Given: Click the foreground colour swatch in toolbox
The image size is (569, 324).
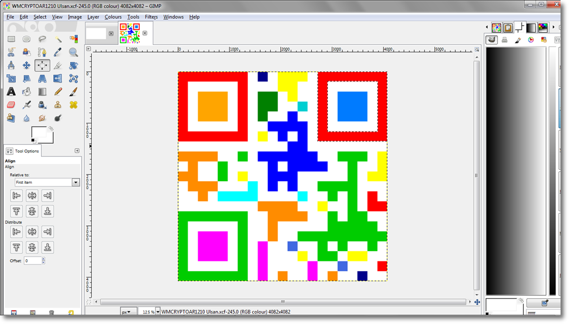Looking at the screenshot, I should coord(39,133).
